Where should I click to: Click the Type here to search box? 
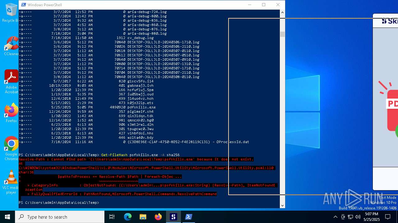pos(60,217)
